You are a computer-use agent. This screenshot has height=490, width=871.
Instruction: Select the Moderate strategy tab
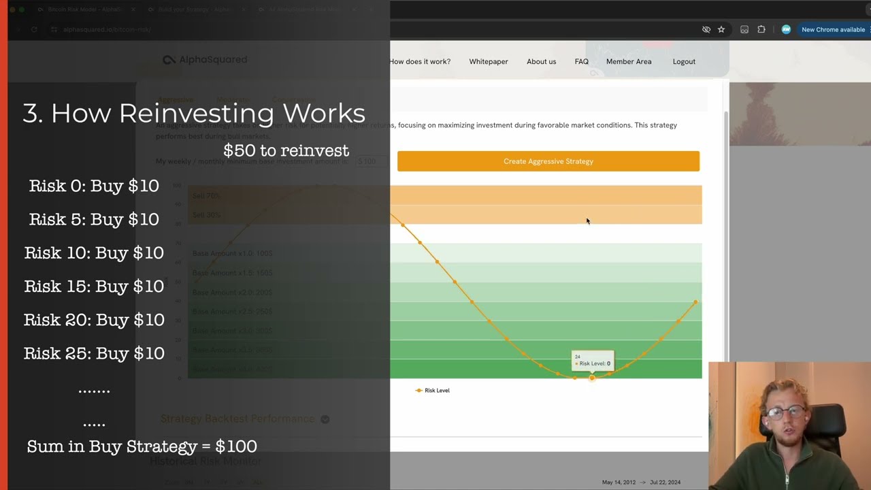pos(233,99)
